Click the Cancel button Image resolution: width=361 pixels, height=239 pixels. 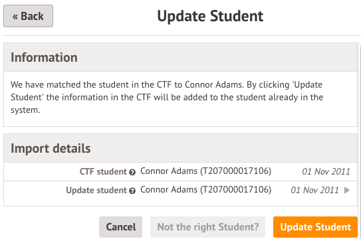click(x=120, y=227)
